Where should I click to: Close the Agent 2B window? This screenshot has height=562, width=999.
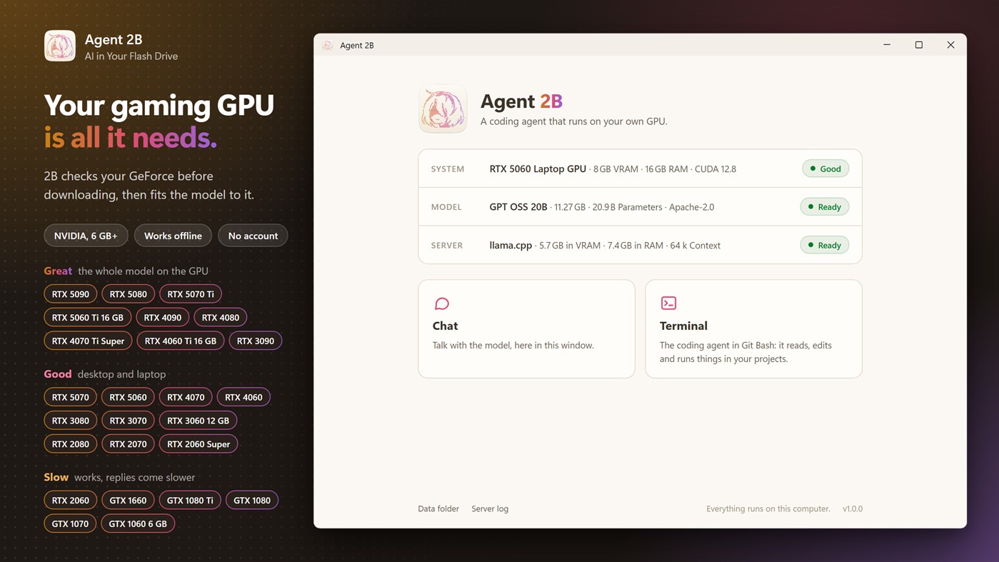pyautogui.click(x=950, y=45)
